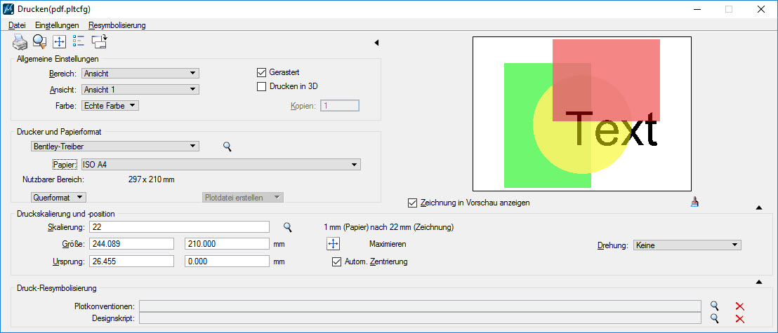The width and height of the screenshot is (778, 333).
Task: Toggle Zeichnung in Vorschau anzeigen
Action: click(x=412, y=203)
